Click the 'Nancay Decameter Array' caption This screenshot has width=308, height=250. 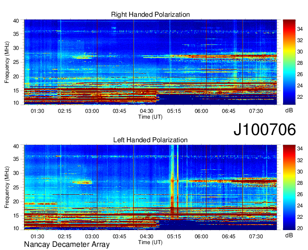click(x=67, y=245)
